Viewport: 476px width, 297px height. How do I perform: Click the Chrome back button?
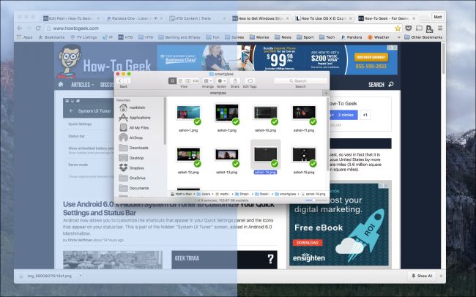(x=20, y=29)
